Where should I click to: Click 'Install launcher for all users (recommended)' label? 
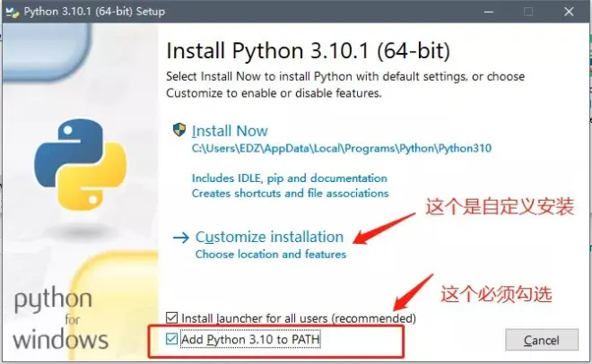(x=299, y=318)
